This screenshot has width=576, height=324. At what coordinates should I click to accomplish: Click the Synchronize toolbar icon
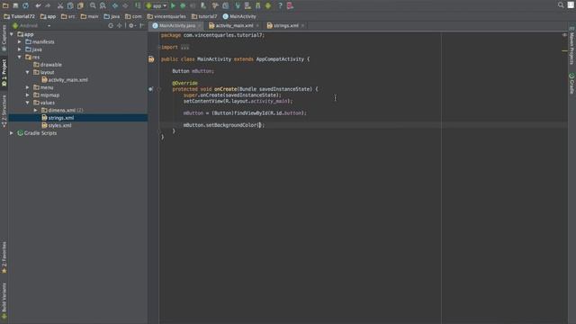25,5
